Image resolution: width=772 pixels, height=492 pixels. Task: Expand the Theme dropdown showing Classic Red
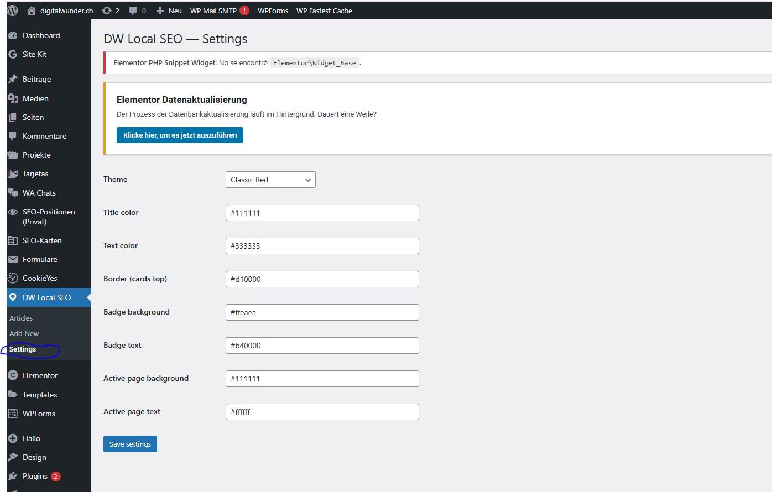(x=270, y=180)
